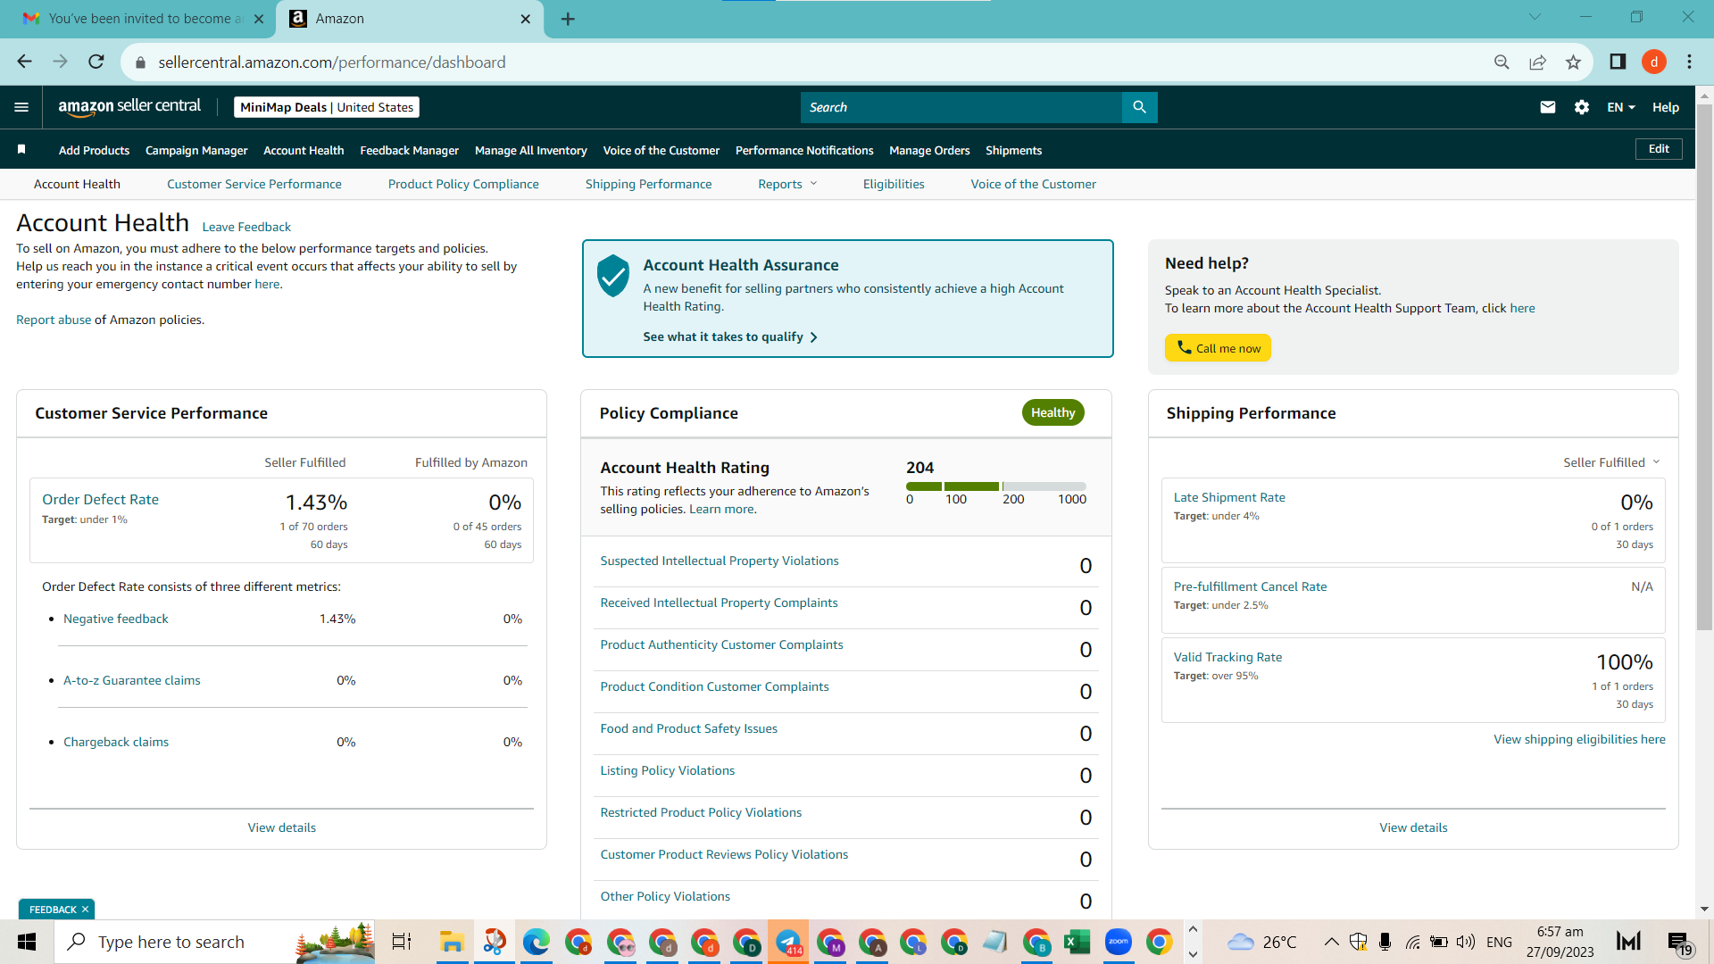Open the Windows Start menu
This screenshot has width=1714, height=964.
(27, 942)
